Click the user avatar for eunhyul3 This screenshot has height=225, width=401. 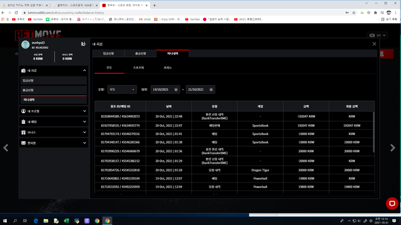(25, 45)
